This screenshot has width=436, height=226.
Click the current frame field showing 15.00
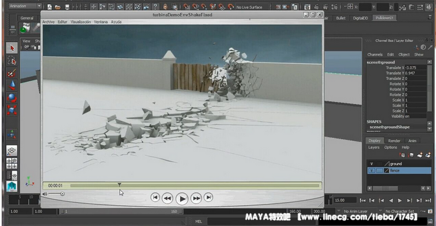(345, 200)
